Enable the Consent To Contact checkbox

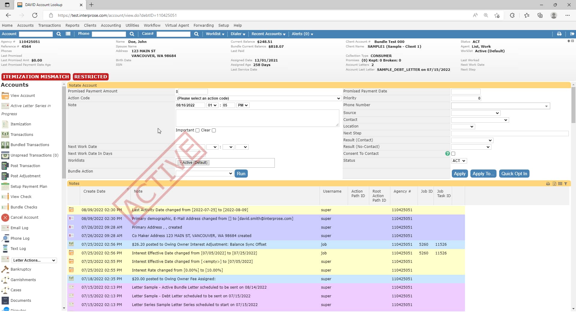454,154
